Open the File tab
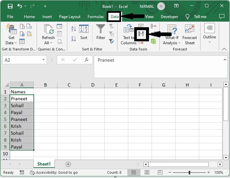 tap(10, 17)
